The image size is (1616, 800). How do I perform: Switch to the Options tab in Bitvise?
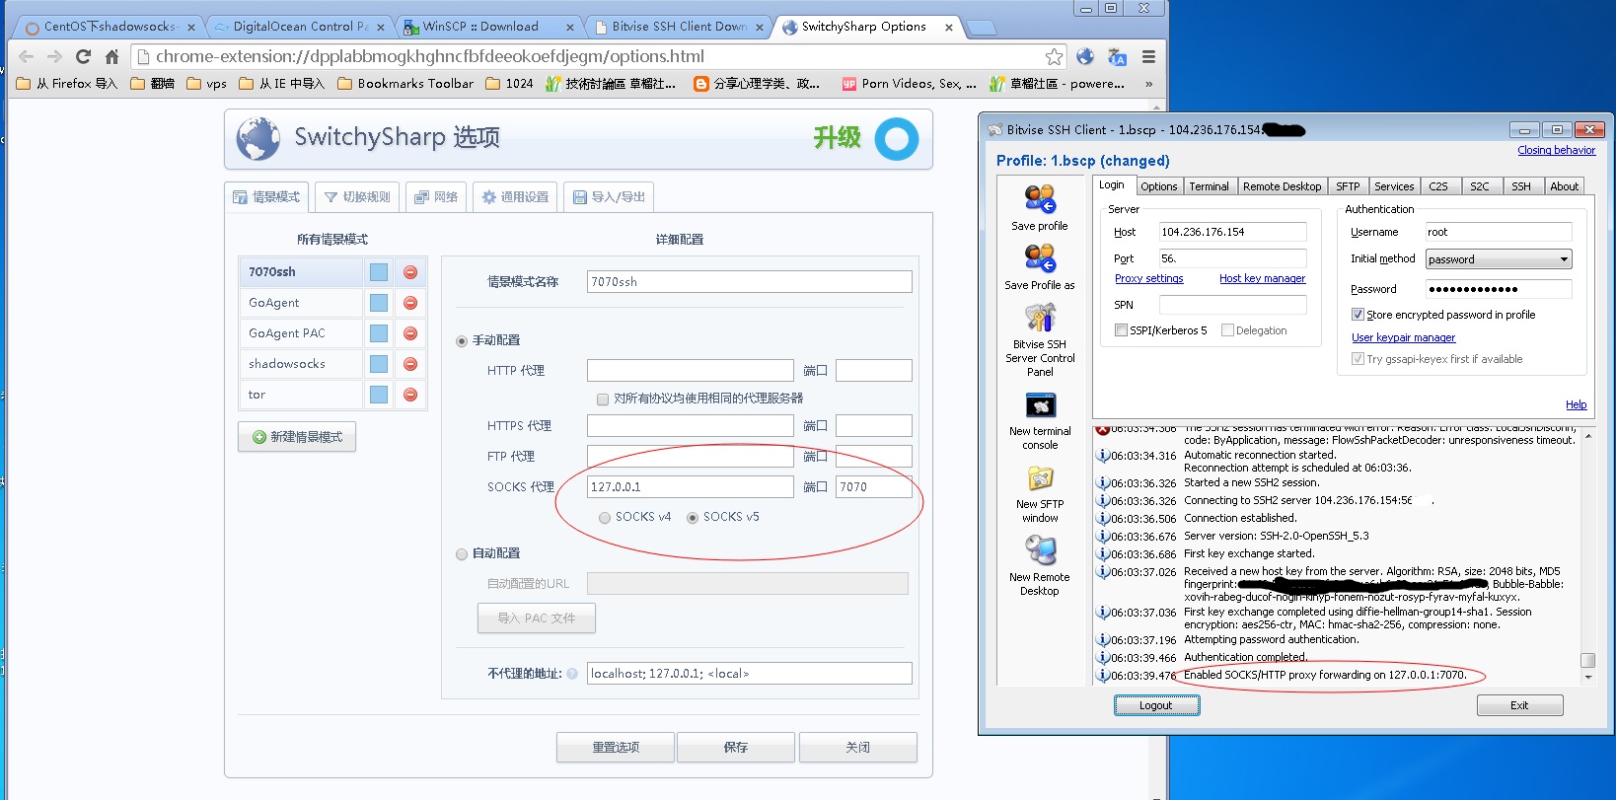pyautogui.click(x=1159, y=186)
